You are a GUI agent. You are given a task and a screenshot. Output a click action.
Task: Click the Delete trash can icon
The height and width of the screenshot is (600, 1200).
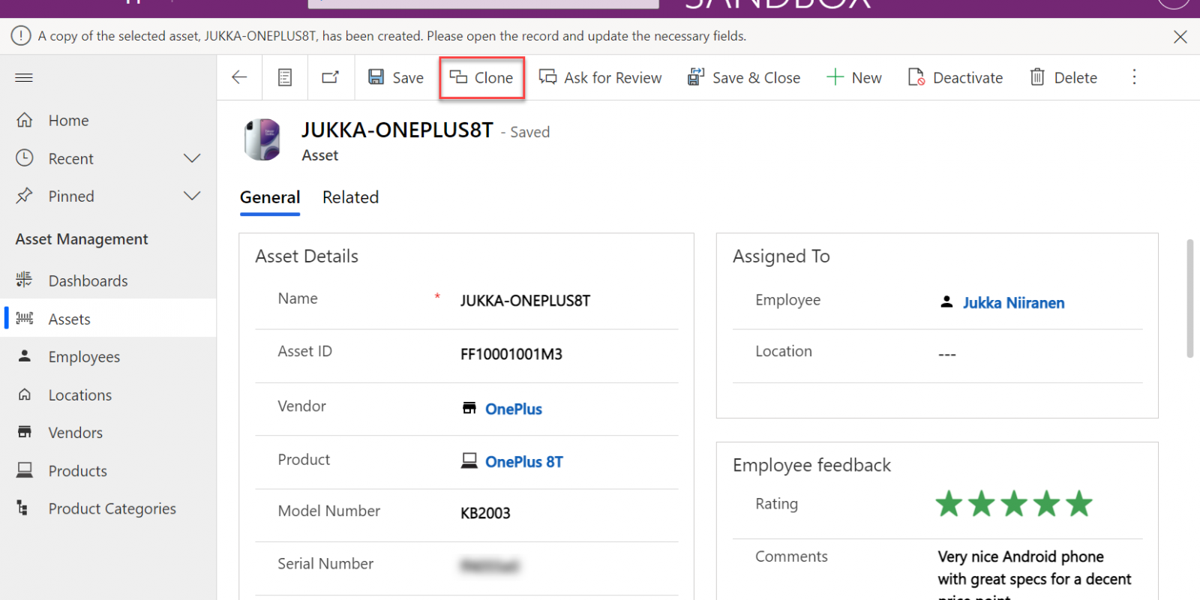point(1037,76)
